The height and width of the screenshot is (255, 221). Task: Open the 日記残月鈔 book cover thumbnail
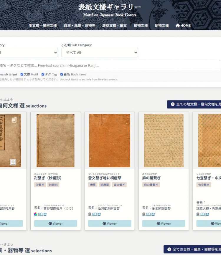pos(10,140)
